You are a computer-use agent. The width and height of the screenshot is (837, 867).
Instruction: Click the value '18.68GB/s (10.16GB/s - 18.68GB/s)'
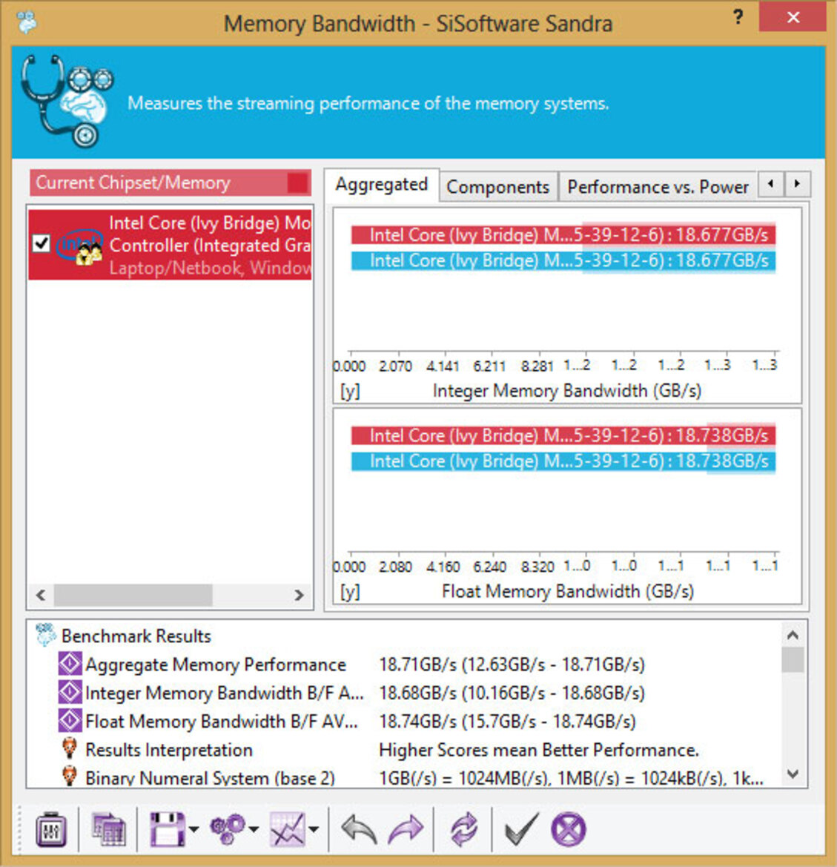tap(512, 693)
